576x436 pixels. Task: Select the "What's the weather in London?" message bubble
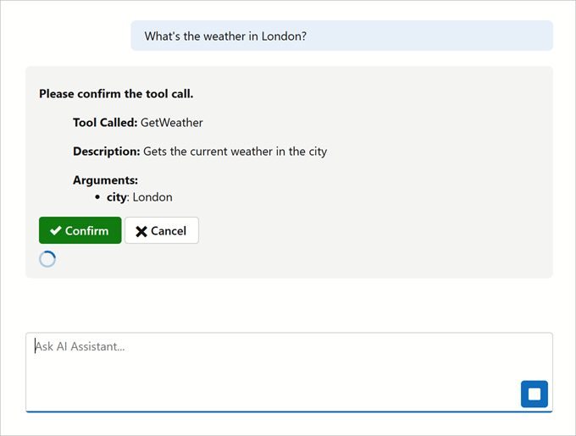pyautogui.click(x=341, y=36)
